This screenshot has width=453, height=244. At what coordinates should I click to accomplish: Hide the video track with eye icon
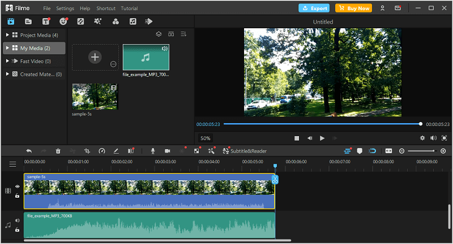point(18,186)
